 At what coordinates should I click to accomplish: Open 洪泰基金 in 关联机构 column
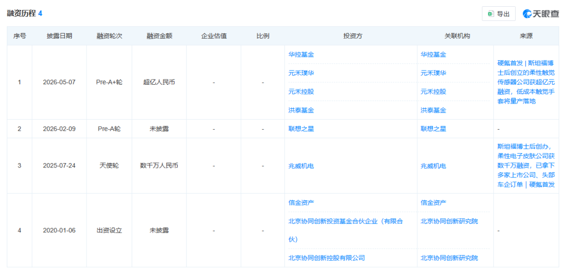pos(433,110)
